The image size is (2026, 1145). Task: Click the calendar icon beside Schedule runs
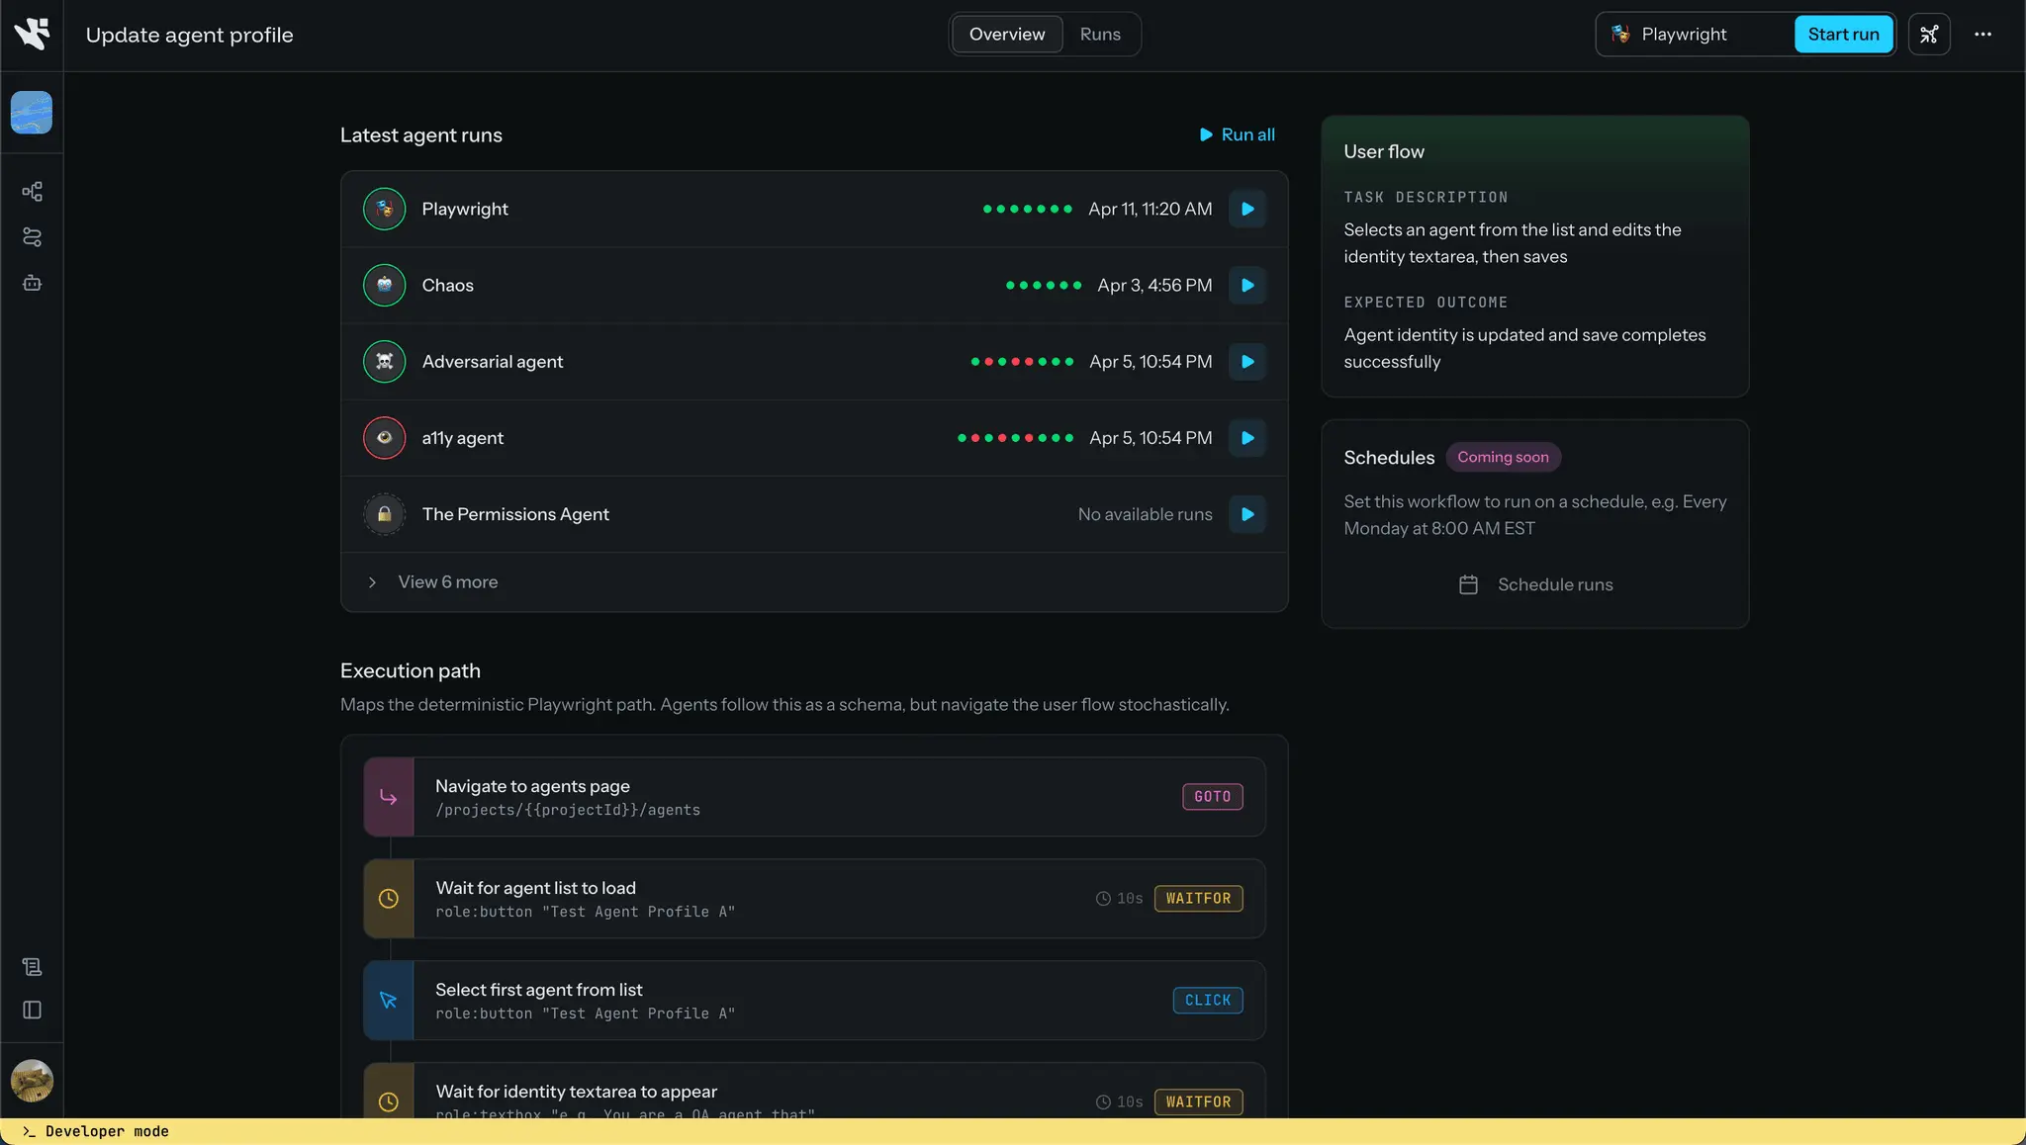pyautogui.click(x=1468, y=584)
